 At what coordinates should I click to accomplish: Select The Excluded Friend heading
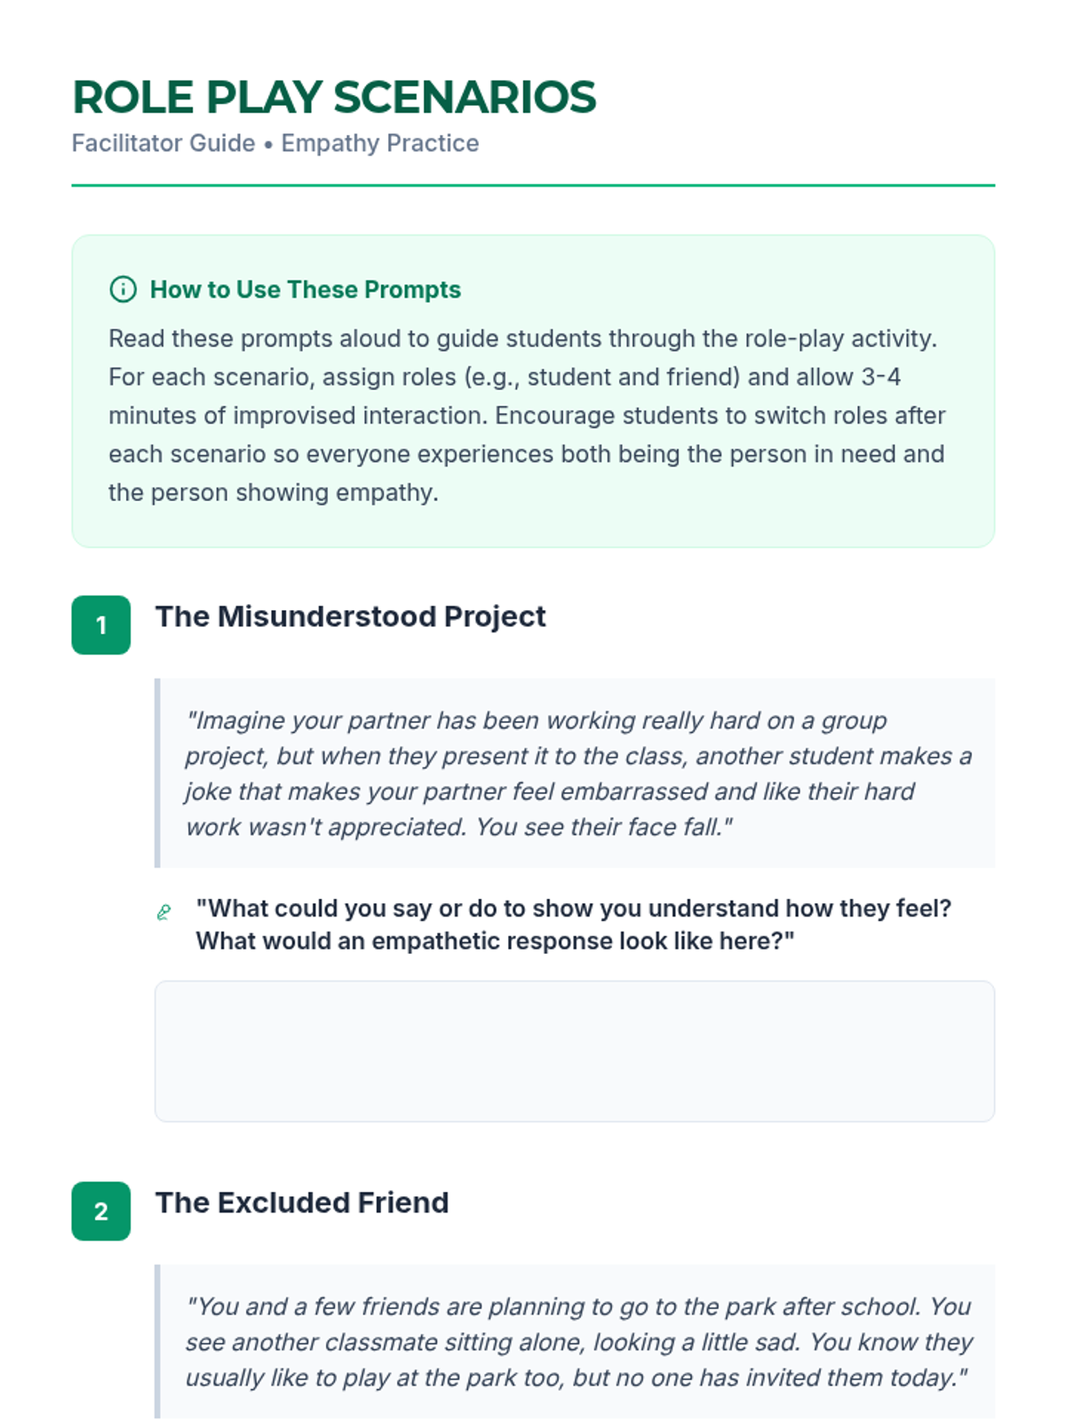click(x=302, y=1203)
